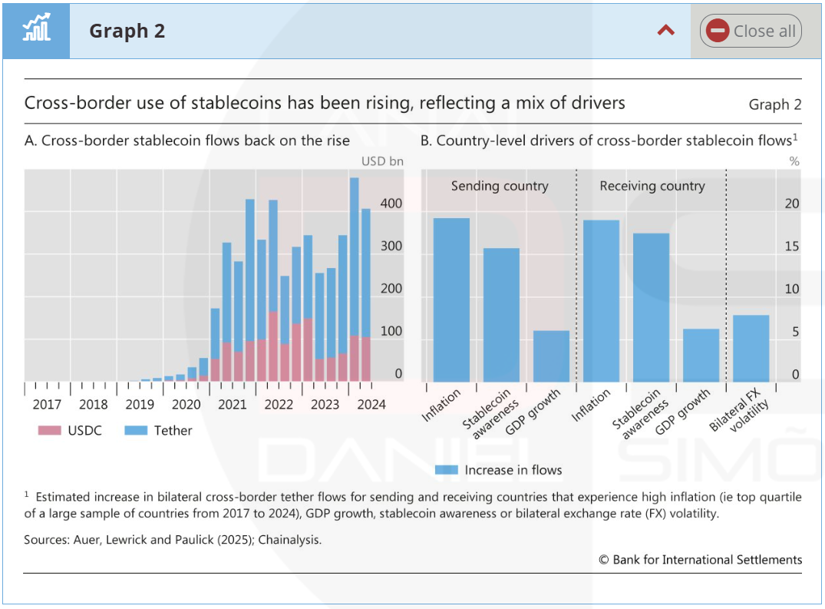Click the '100' y-axis value in panel A
Image resolution: width=825 pixels, height=609 pixels.
[391, 331]
